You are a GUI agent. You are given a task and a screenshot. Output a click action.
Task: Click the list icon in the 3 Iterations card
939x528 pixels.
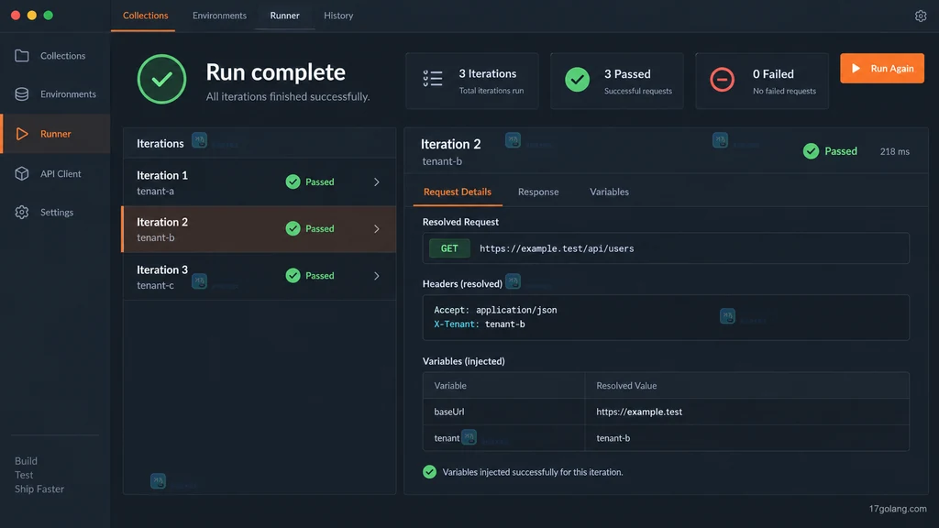tap(433, 79)
